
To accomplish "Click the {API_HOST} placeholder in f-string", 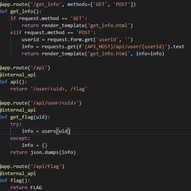I will point(99,47).
